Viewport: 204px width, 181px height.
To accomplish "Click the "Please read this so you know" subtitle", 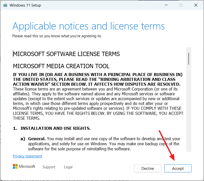I will pyautogui.click(x=57, y=36).
